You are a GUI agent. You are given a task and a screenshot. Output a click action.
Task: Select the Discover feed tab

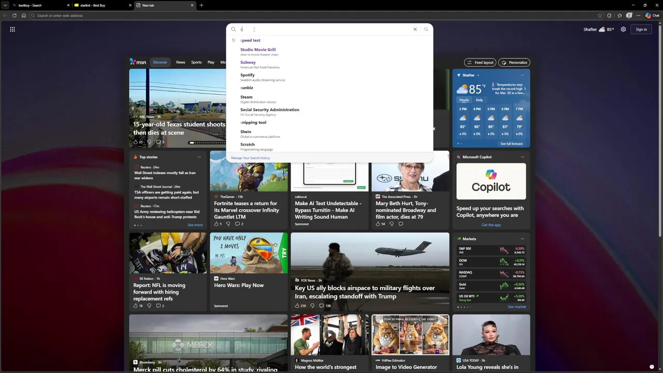160,62
